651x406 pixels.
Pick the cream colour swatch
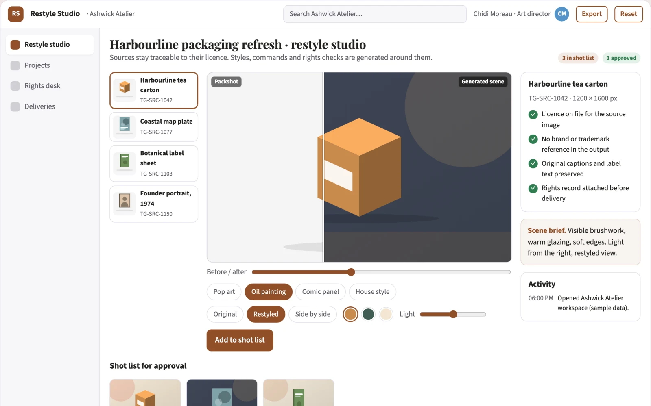tap(386, 314)
